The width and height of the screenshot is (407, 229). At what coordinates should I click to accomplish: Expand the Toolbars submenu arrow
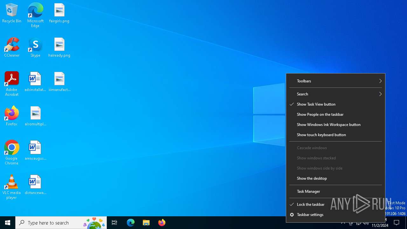pos(380,81)
